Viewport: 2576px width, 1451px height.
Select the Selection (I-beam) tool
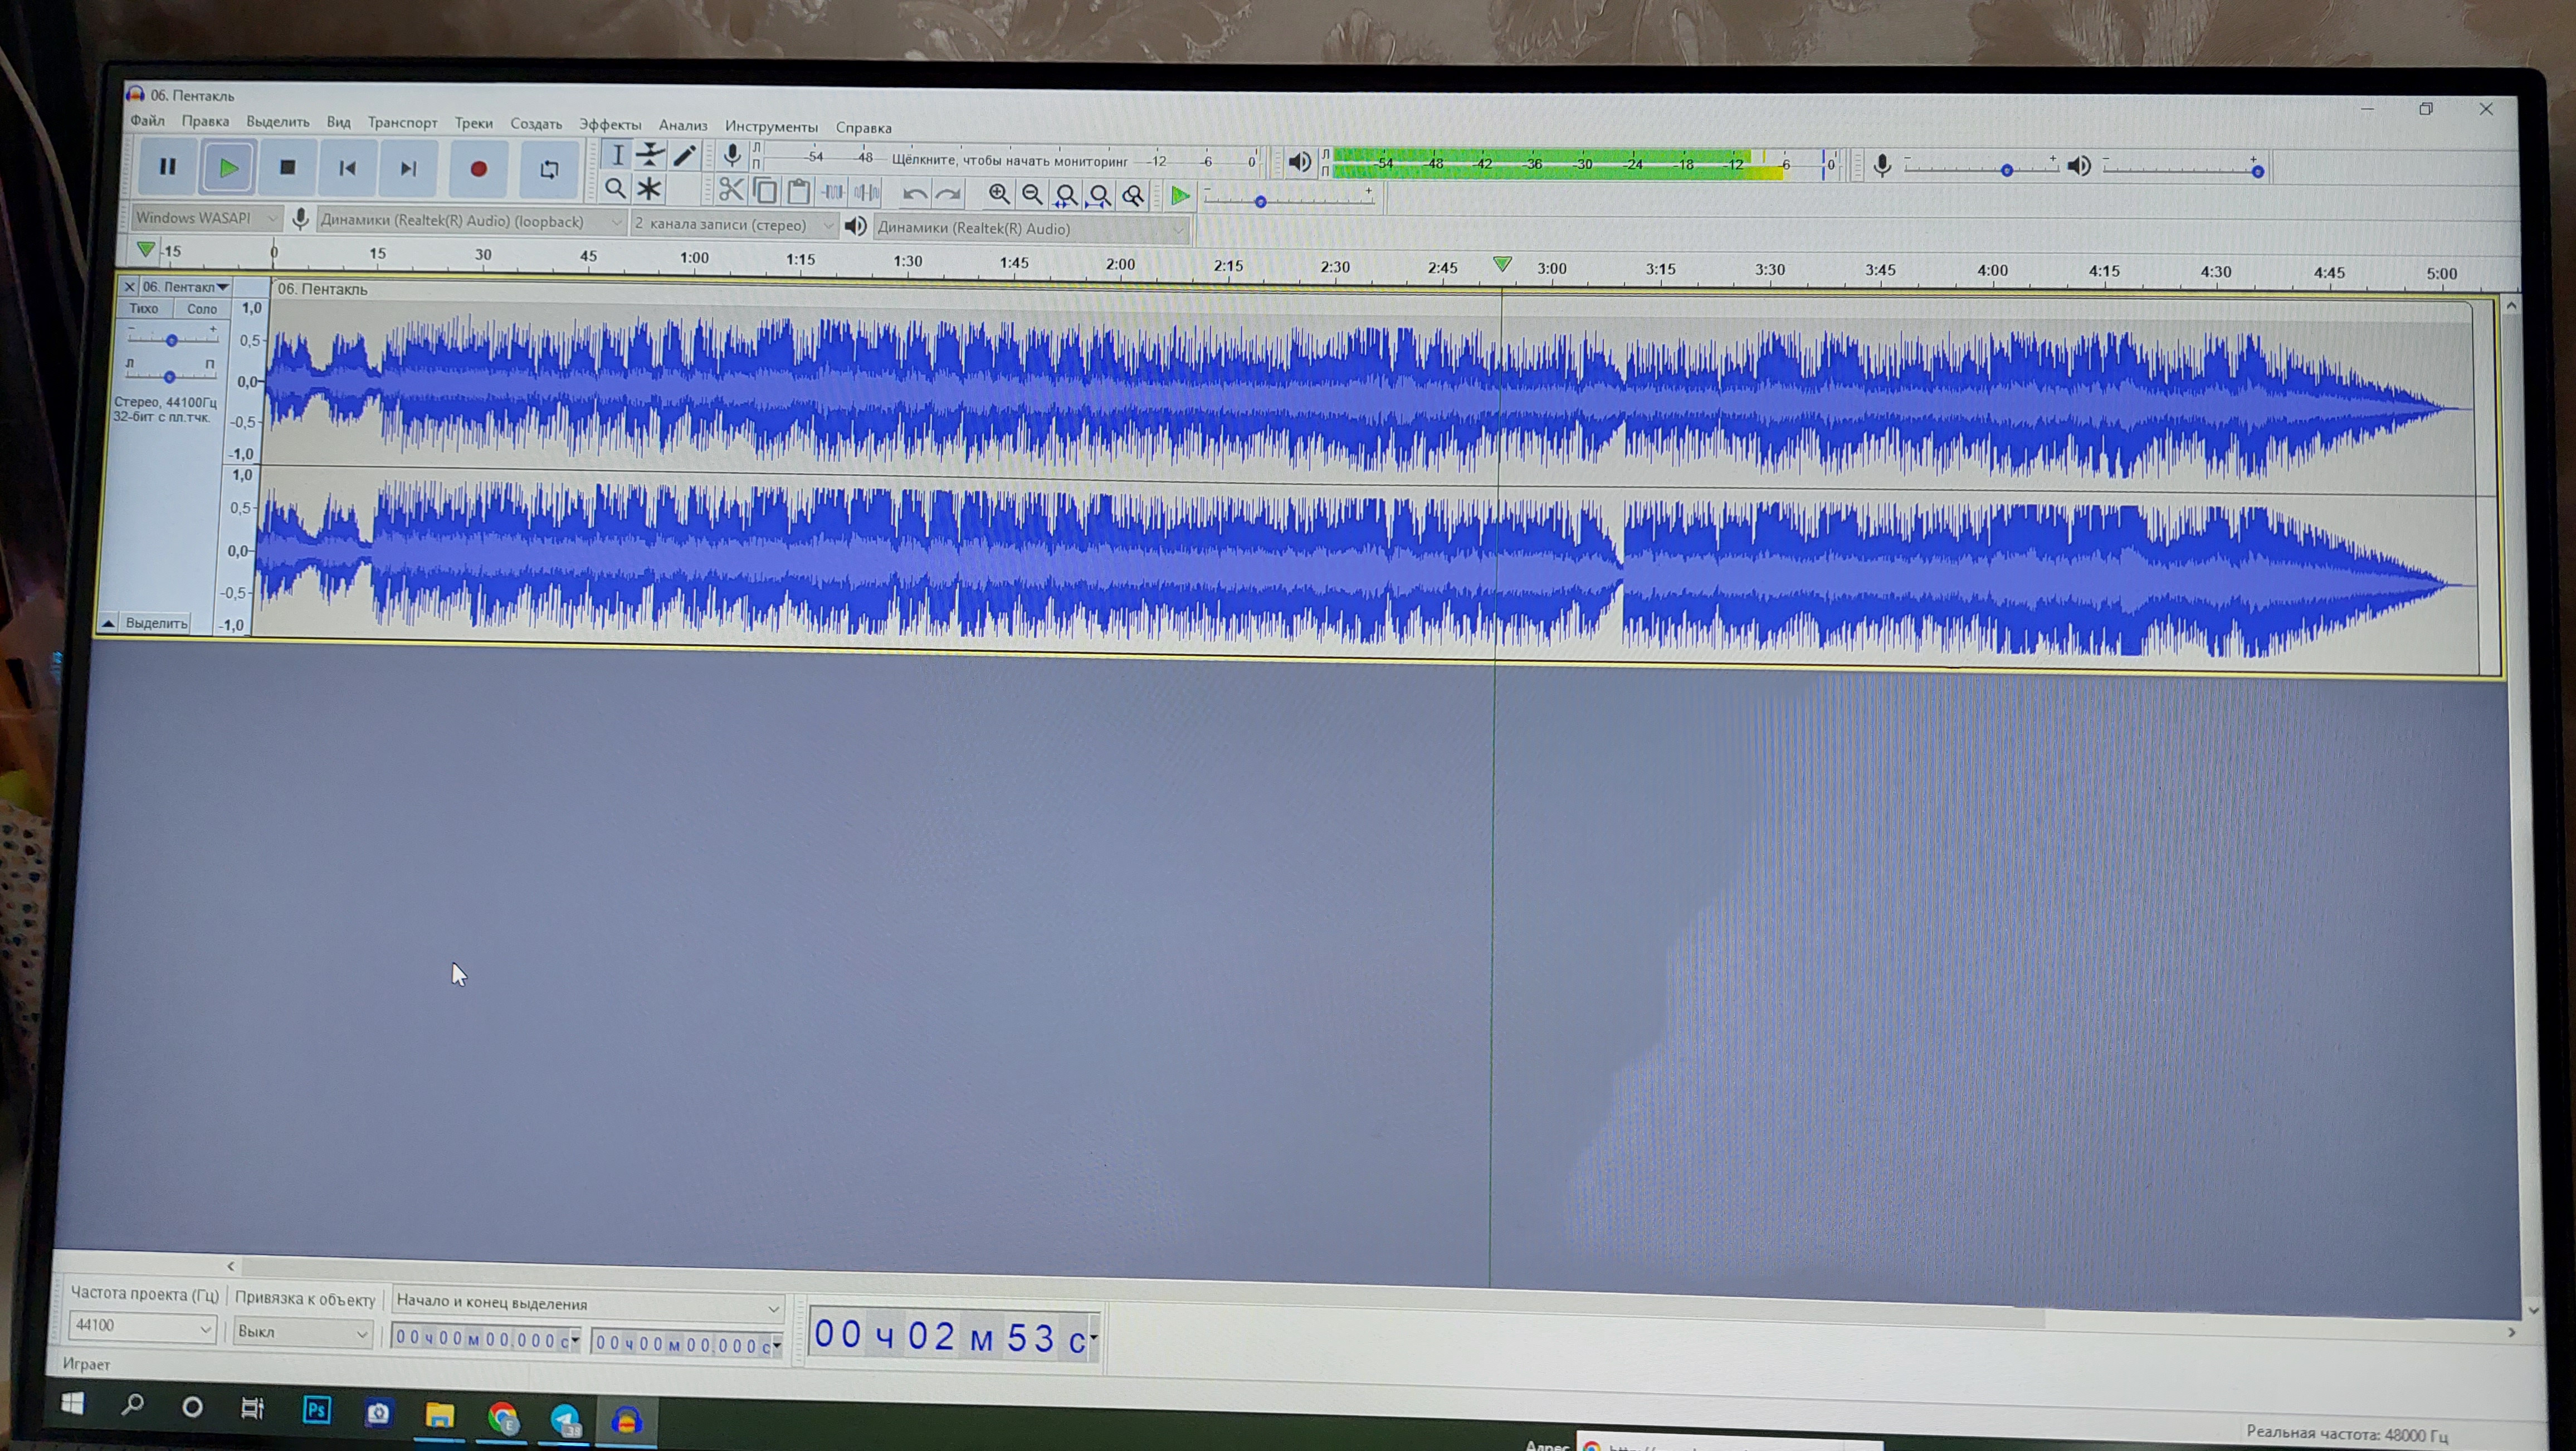click(617, 154)
